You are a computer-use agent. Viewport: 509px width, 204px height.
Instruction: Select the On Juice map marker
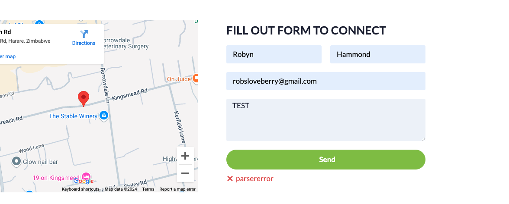(195, 78)
